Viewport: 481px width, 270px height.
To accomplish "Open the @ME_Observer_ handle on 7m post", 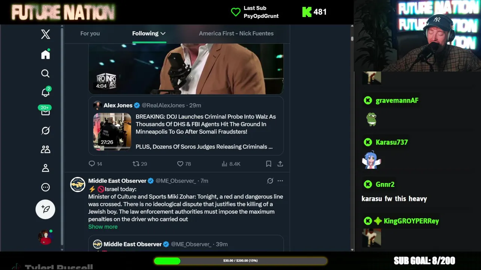I will pos(175,181).
